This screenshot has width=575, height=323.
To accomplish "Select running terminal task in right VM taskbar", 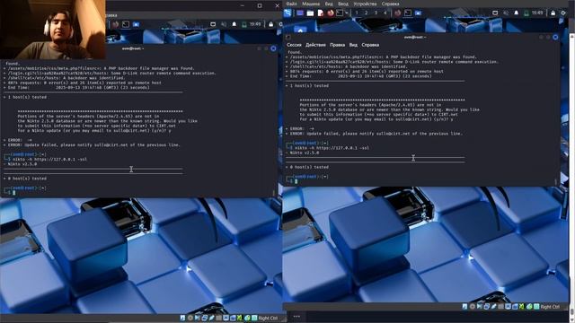I will (x=408, y=13).
